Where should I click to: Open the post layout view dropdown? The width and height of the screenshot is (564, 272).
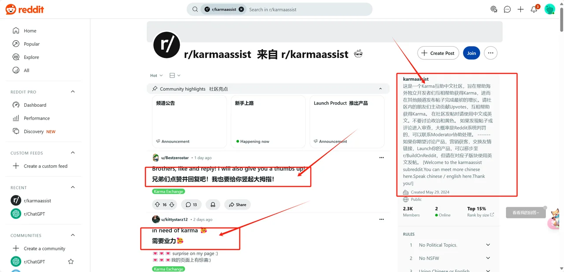coord(175,76)
